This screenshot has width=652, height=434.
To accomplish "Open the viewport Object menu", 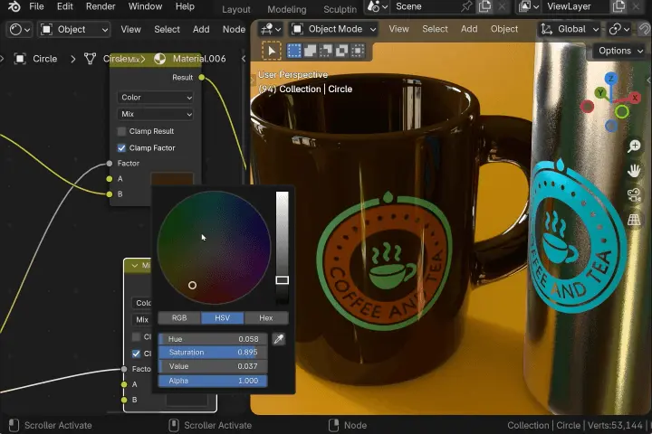I will [504, 29].
